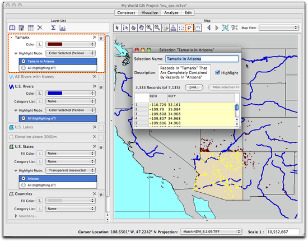Show the U.S. Lakes layer

point(101,128)
